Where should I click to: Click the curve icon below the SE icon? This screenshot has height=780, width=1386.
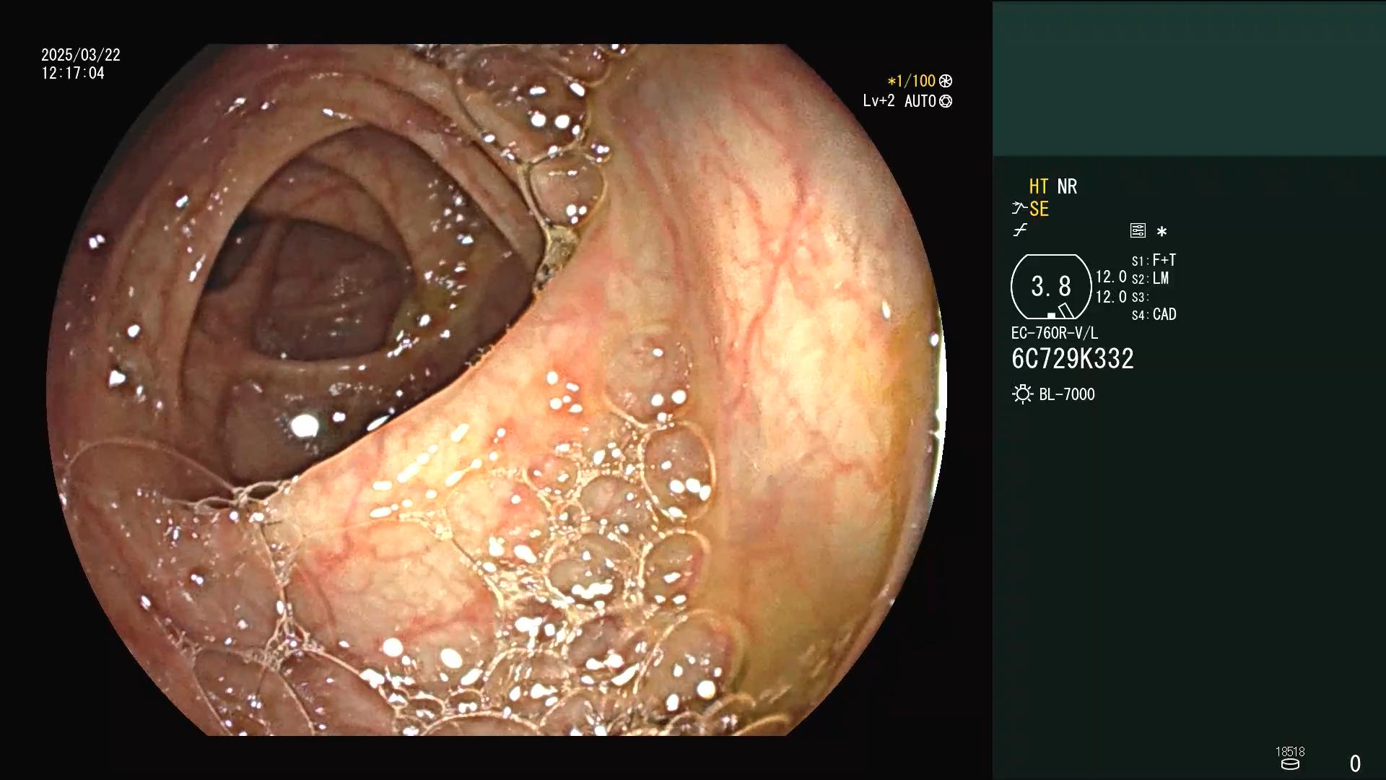(x=1020, y=231)
